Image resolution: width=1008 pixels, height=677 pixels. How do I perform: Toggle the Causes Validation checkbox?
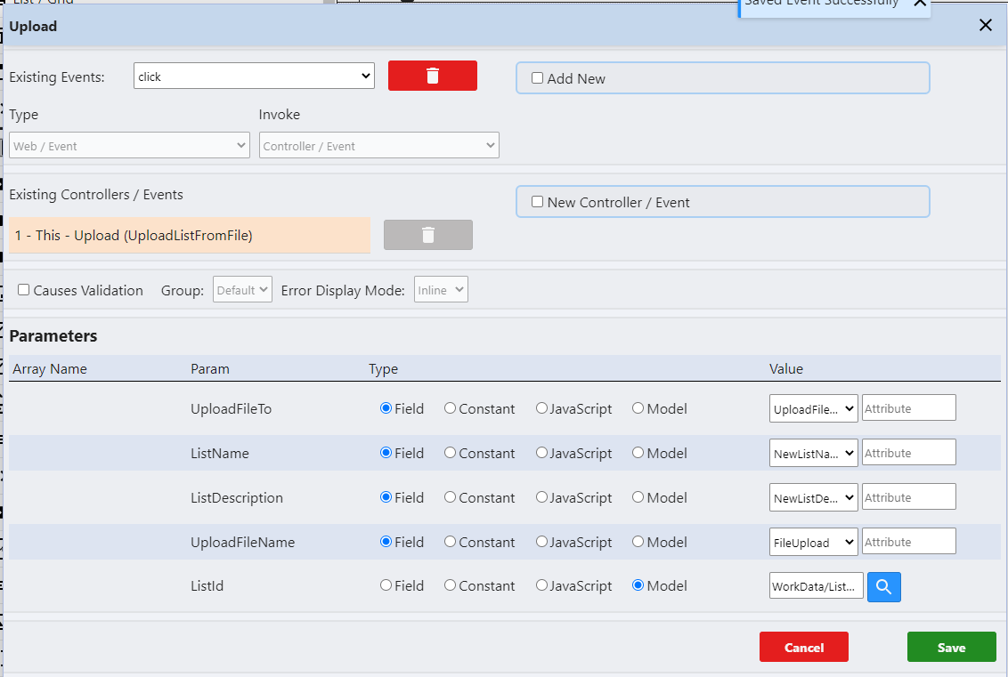[24, 290]
